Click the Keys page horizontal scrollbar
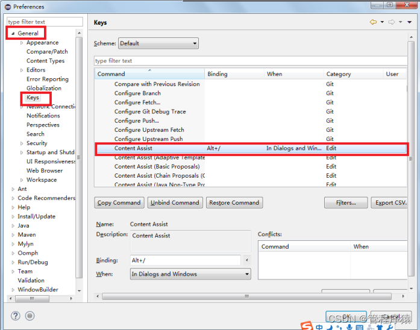The width and height of the screenshot is (420, 330). (x=246, y=296)
